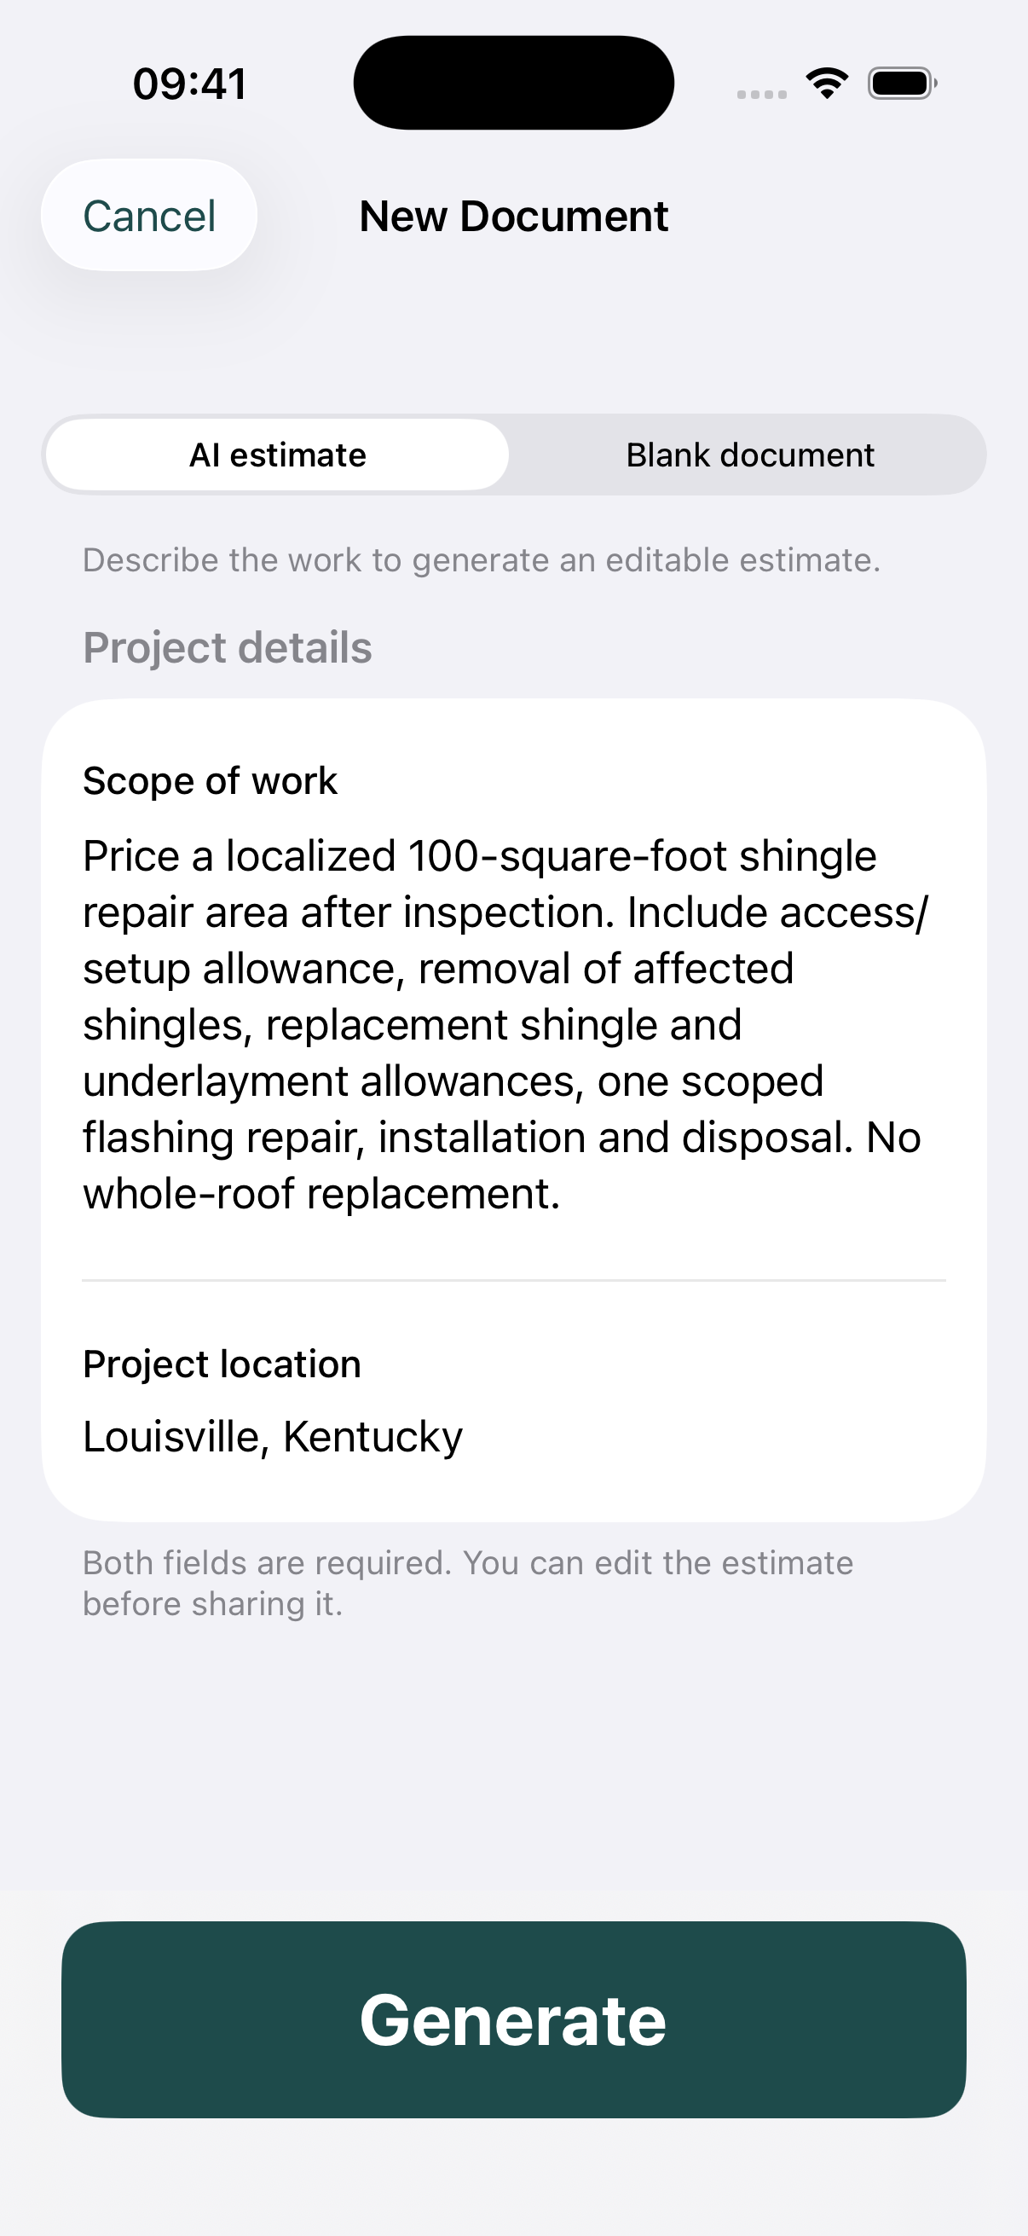This screenshot has width=1028, height=2236.
Task: Select the AI estimate segment
Action: (278, 455)
